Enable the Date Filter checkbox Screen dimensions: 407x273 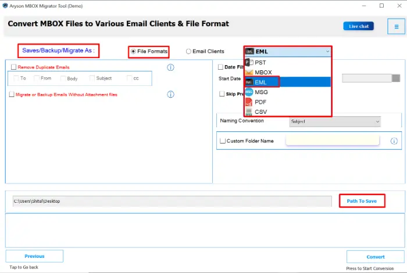(x=220, y=67)
